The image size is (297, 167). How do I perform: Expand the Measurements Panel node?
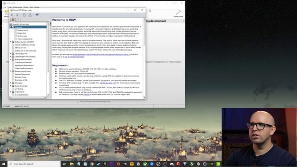click(11, 71)
